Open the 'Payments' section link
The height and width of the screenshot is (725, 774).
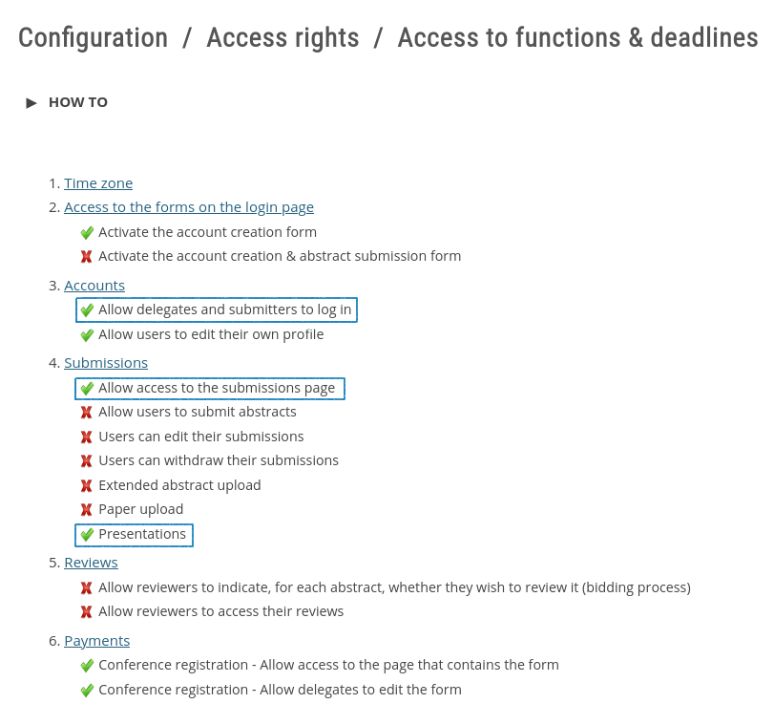click(x=96, y=641)
